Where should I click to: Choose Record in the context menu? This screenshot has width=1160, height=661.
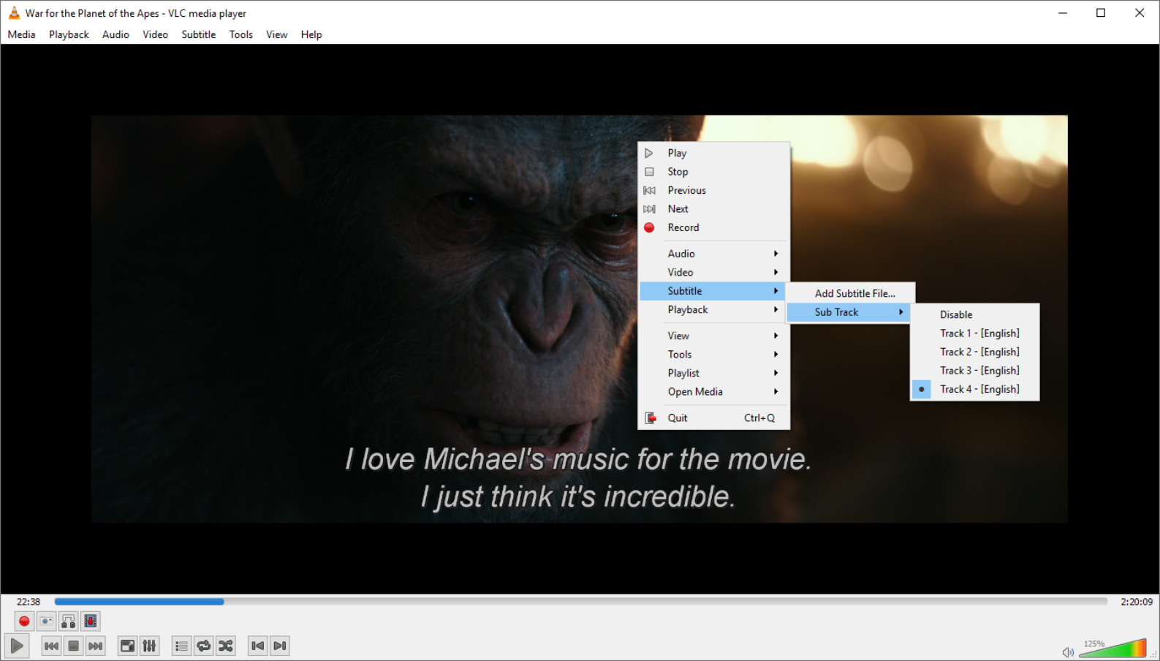point(713,227)
